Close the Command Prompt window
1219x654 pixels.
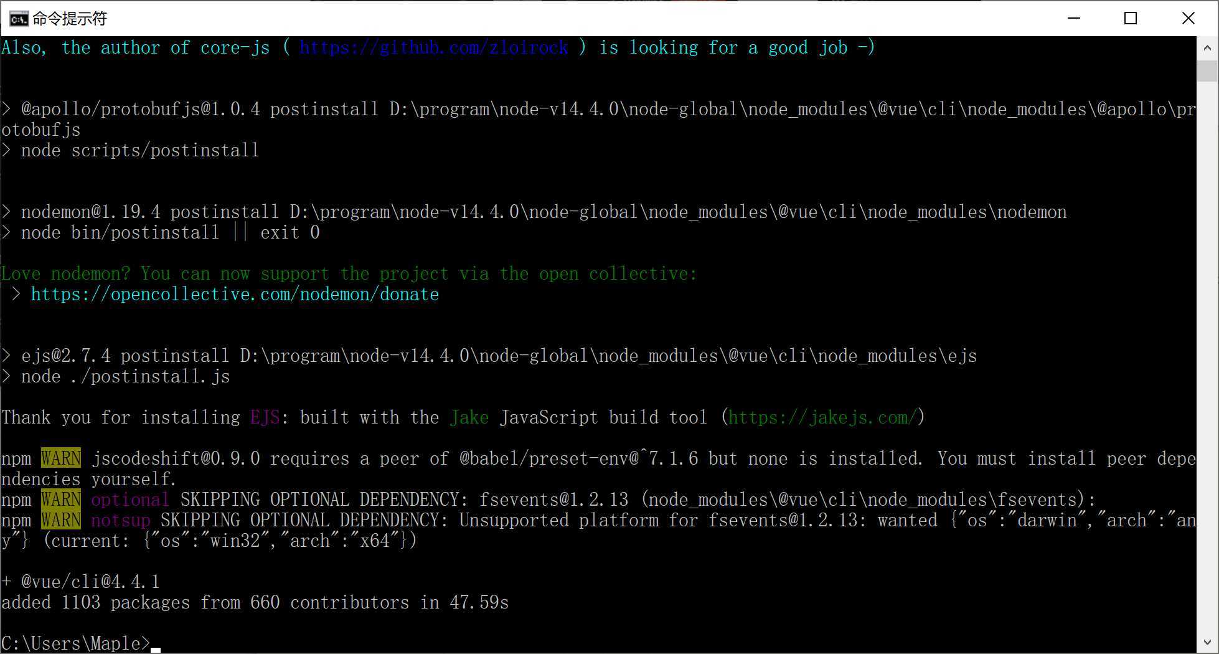point(1188,18)
